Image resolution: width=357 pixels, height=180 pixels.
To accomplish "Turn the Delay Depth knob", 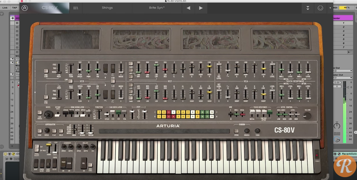I will tap(86, 147).
